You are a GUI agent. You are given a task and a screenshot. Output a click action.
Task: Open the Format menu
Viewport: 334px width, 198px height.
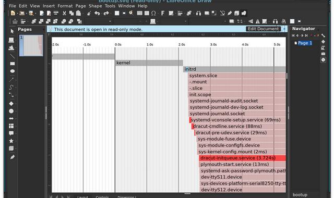point(65,6)
